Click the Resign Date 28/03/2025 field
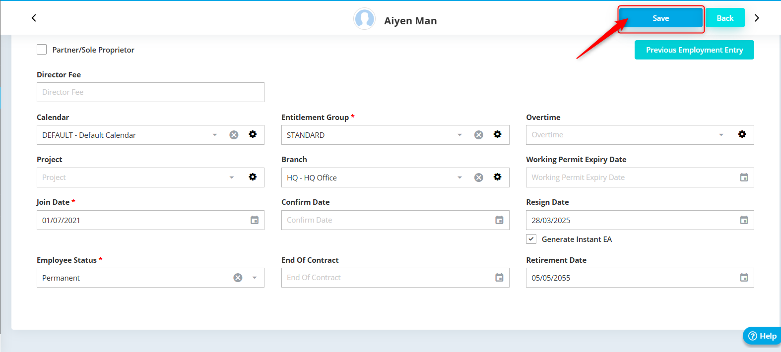The height and width of the screenshot is (352, 781). click(640, 220)
